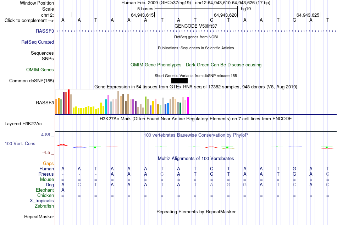Click the chr12: base position label
Image resolution: width=337 pixels, height=225 pixels.
pos(48,15)
